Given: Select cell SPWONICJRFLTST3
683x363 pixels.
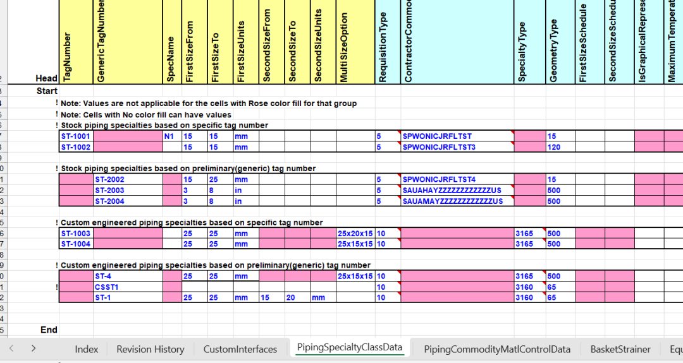Looking at the screenshot, I should click(457, 147).
